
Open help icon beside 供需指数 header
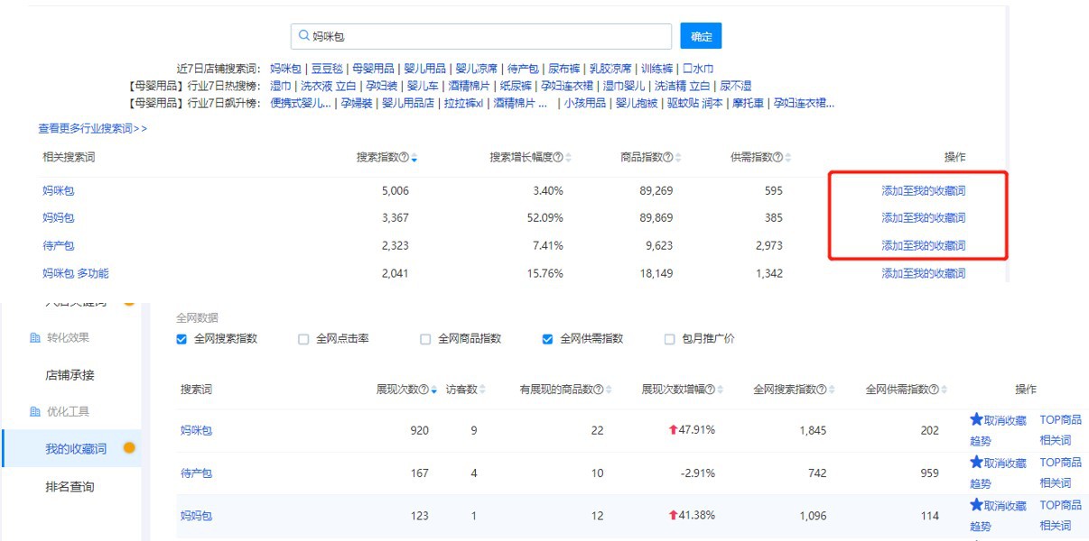click(x=778, y=158)
